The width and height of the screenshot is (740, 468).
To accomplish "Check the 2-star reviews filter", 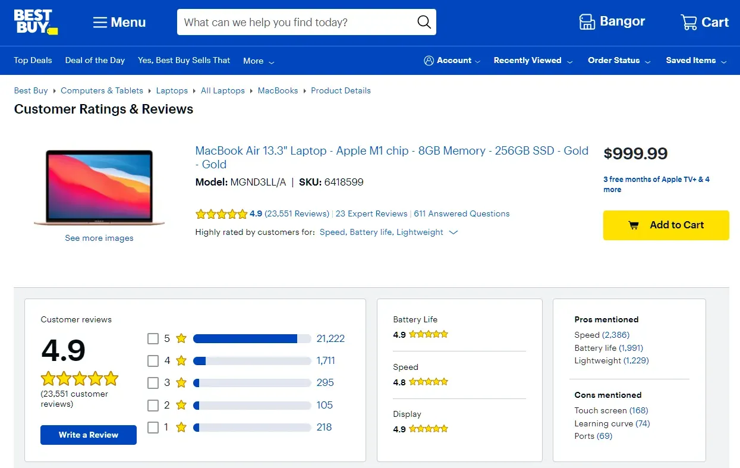I will coord(152,405).
